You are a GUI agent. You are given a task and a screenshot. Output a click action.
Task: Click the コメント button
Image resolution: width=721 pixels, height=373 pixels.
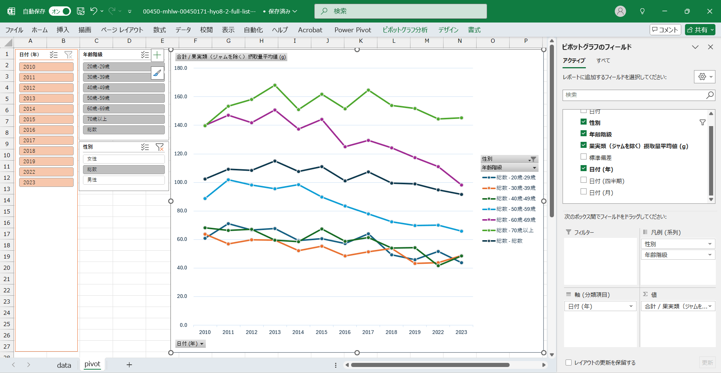tap(665, 30)
